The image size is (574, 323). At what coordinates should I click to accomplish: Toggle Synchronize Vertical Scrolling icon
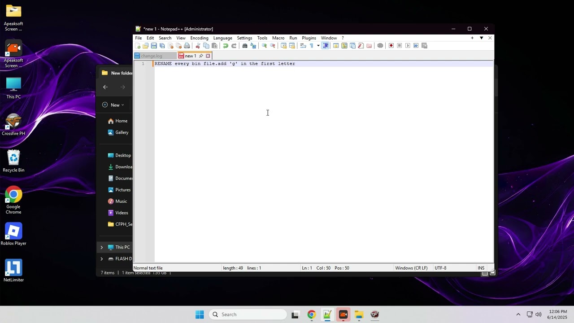283,46
